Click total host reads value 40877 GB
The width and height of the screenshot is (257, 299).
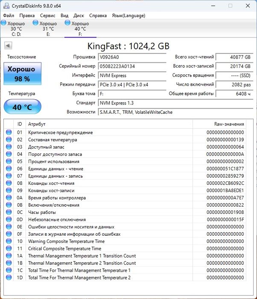[x=234, y=57]
